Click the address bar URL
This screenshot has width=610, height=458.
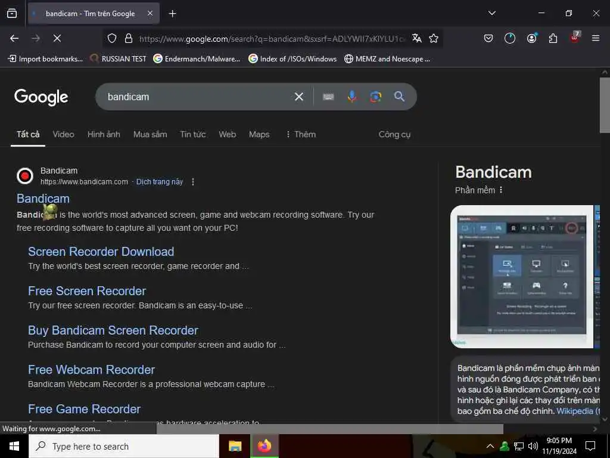(x=272, y=39)
